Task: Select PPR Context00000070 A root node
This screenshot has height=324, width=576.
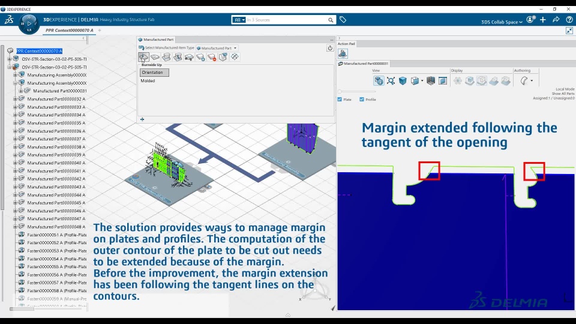Action: pyautogui.click(x=40, y=51)
